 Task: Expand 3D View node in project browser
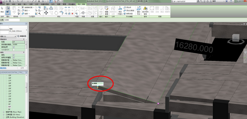coord(4,115)
